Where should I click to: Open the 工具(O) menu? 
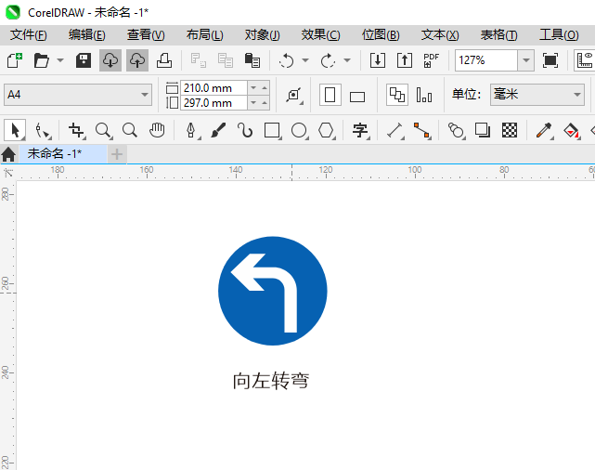pos(559,35)
